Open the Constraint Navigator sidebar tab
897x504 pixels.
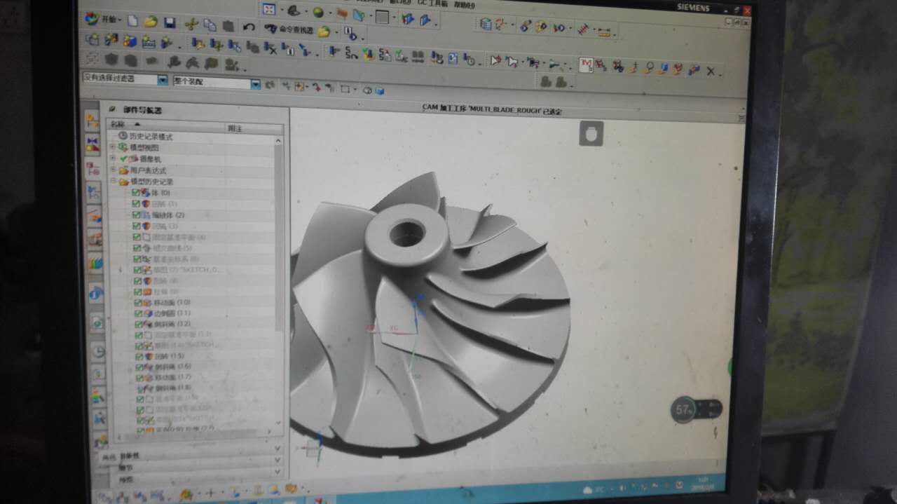click(93, 144)
